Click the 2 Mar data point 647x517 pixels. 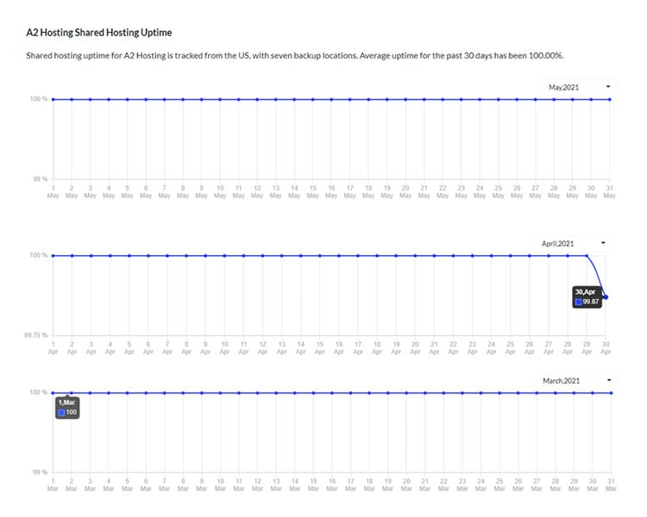coord(72,393)
